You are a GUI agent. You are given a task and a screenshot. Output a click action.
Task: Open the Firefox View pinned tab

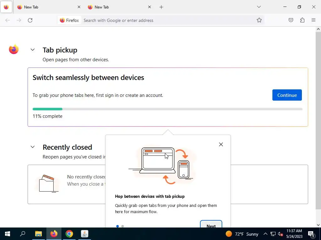pos(6,7)
